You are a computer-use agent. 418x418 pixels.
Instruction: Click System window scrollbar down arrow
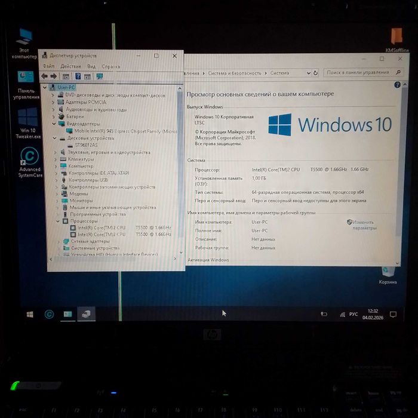[x=398, y=263]
